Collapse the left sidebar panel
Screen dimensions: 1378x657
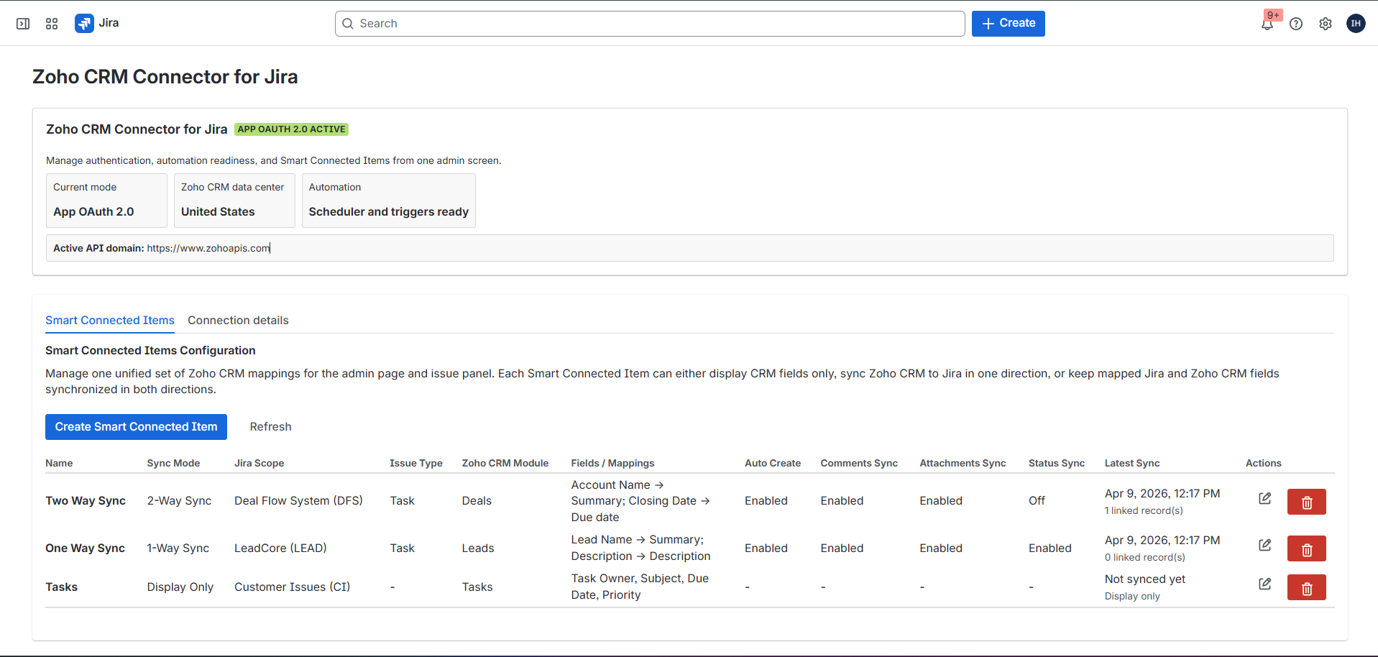tap(22, 23)
